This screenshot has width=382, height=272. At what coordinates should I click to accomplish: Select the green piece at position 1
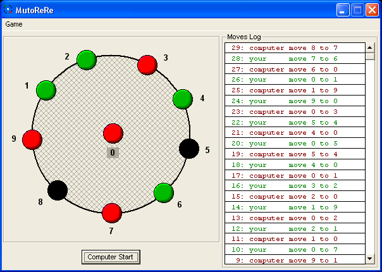click(x=46, y=90)
